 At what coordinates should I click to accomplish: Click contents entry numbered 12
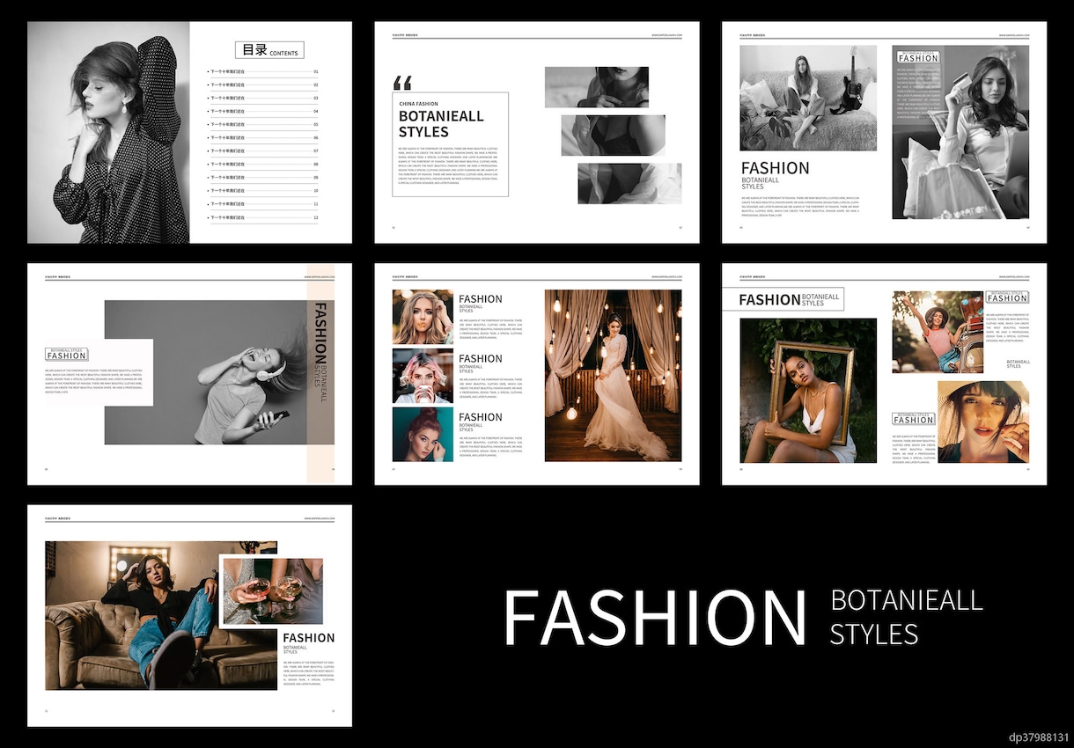coord(263,217)
